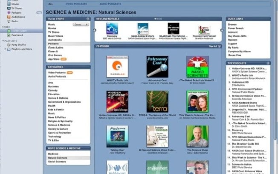The image size is (278, 174).
Task: Open the Games & Hobbies category
Action: point(58,98)
